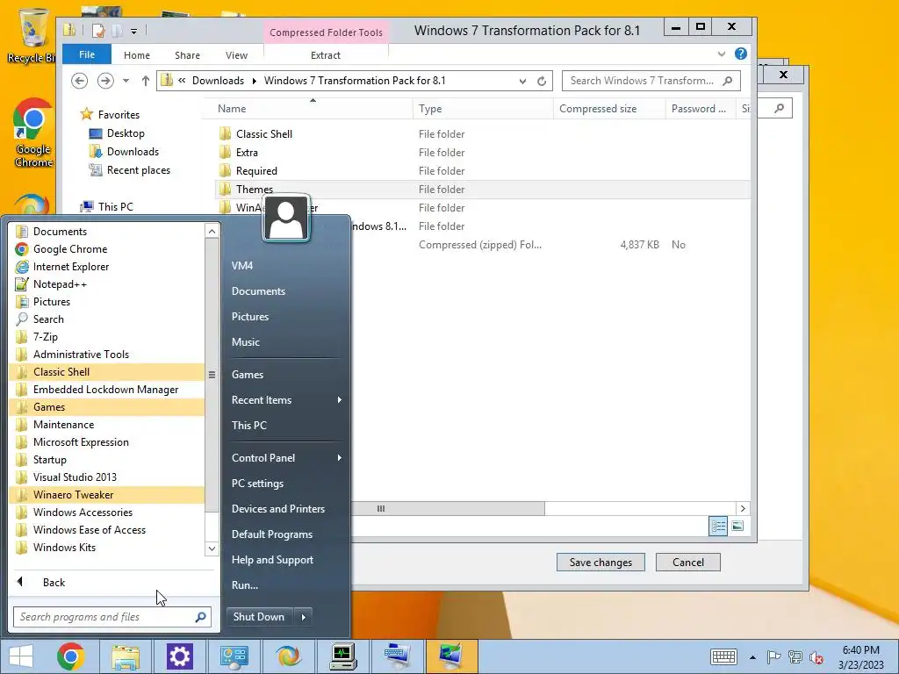This screenshot has height=674, width=899.
Task: Refresh the Explorer address bar
Action: (x=541, y=81)
